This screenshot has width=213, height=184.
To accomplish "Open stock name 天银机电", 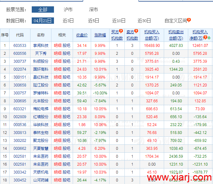I will coord(41,172).
